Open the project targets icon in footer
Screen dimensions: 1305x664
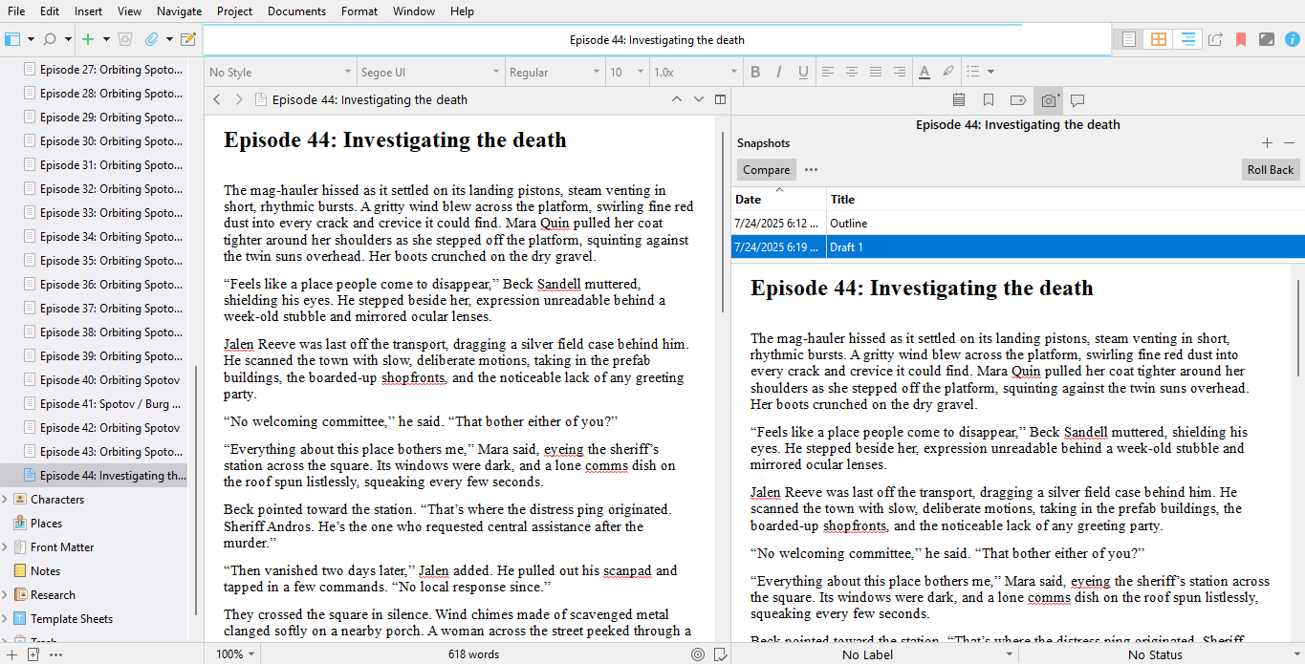(x=698, y=654)
